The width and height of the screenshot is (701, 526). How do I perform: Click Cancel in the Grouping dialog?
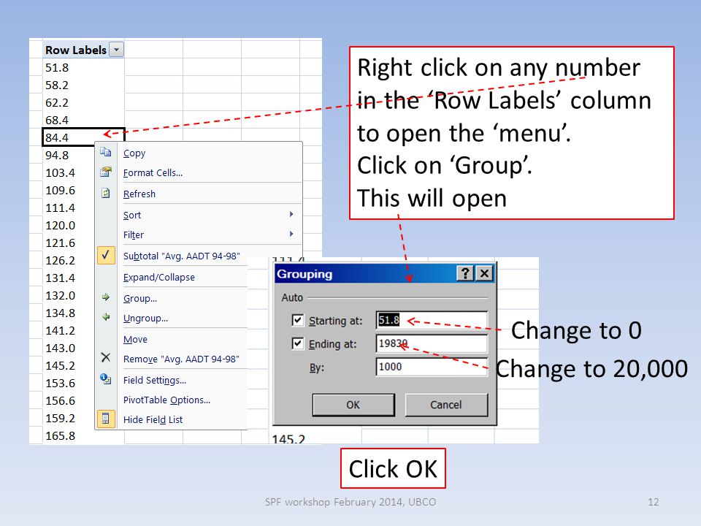tap(445, 405)
